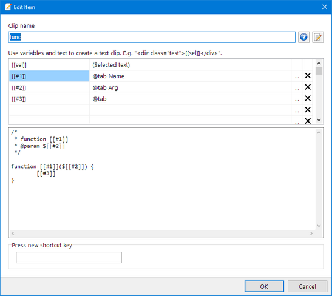Click the edit pencil icon beside the clip name
This screenshot has height=296, width=332.
(x=318, y=37)
